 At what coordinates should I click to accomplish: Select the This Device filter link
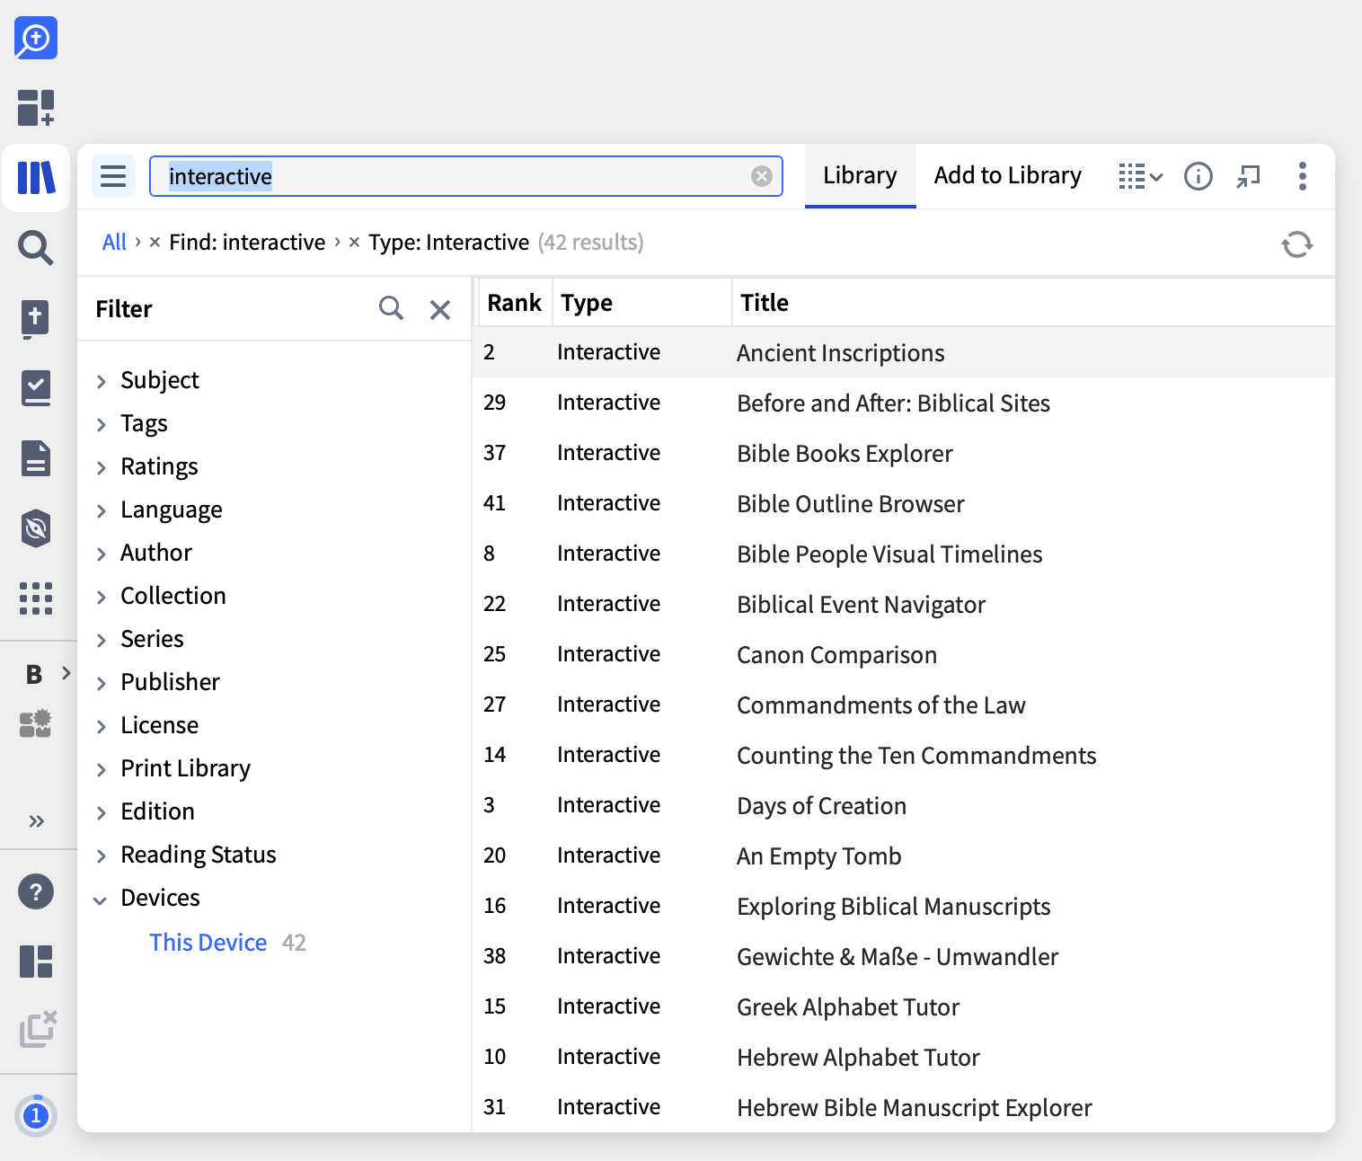[208, 943]
